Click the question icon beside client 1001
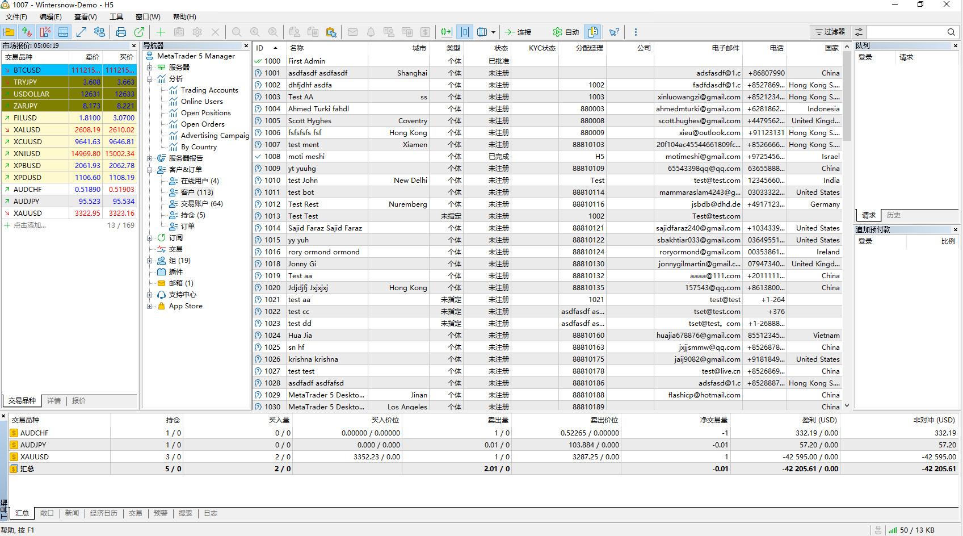 [258, 73]
